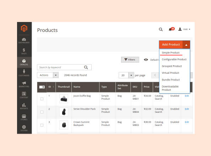Click the Price column header
The image size is (211, 156).
point(147,87)
